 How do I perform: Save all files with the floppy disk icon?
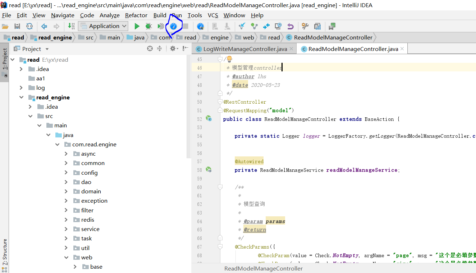(x=17, y=26)
